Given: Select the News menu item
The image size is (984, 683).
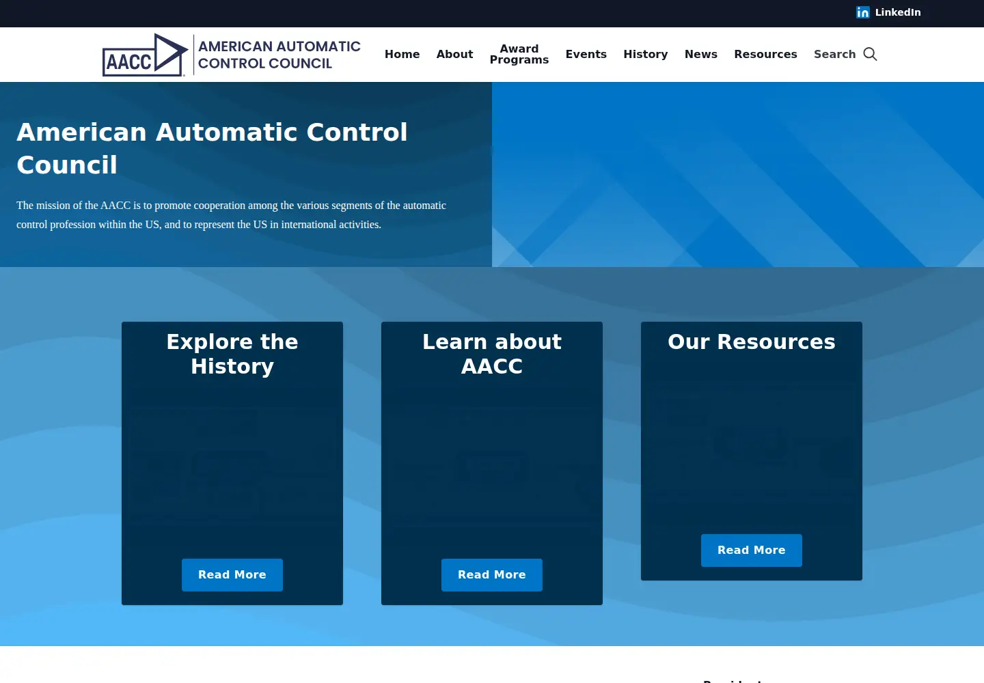Looking at the screenshot, I should (701, 54).
